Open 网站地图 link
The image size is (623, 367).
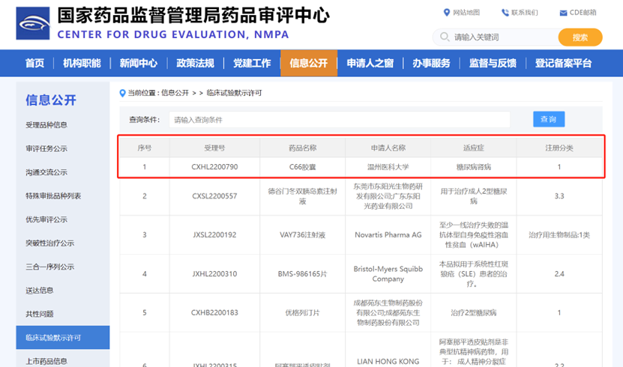click(466, 13)
